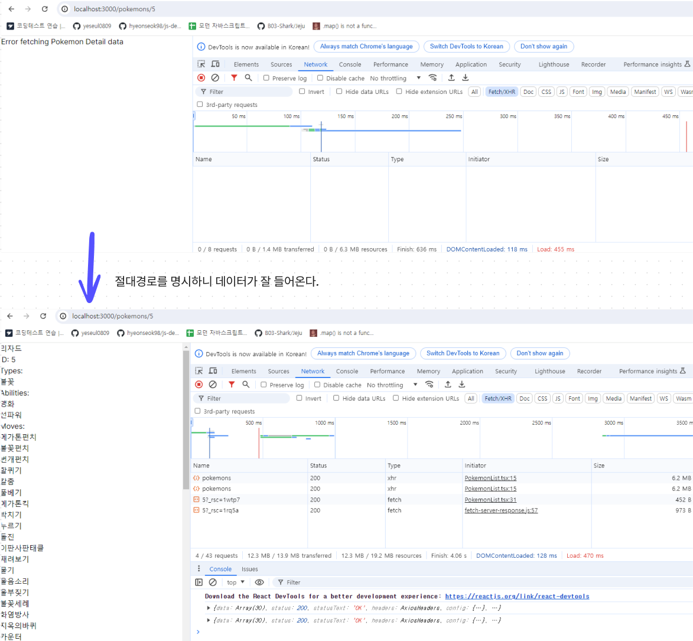Check Hide extension URLs in top DevTools
Viewport: 693px width, 641px height.
click(x=399, y=92)
